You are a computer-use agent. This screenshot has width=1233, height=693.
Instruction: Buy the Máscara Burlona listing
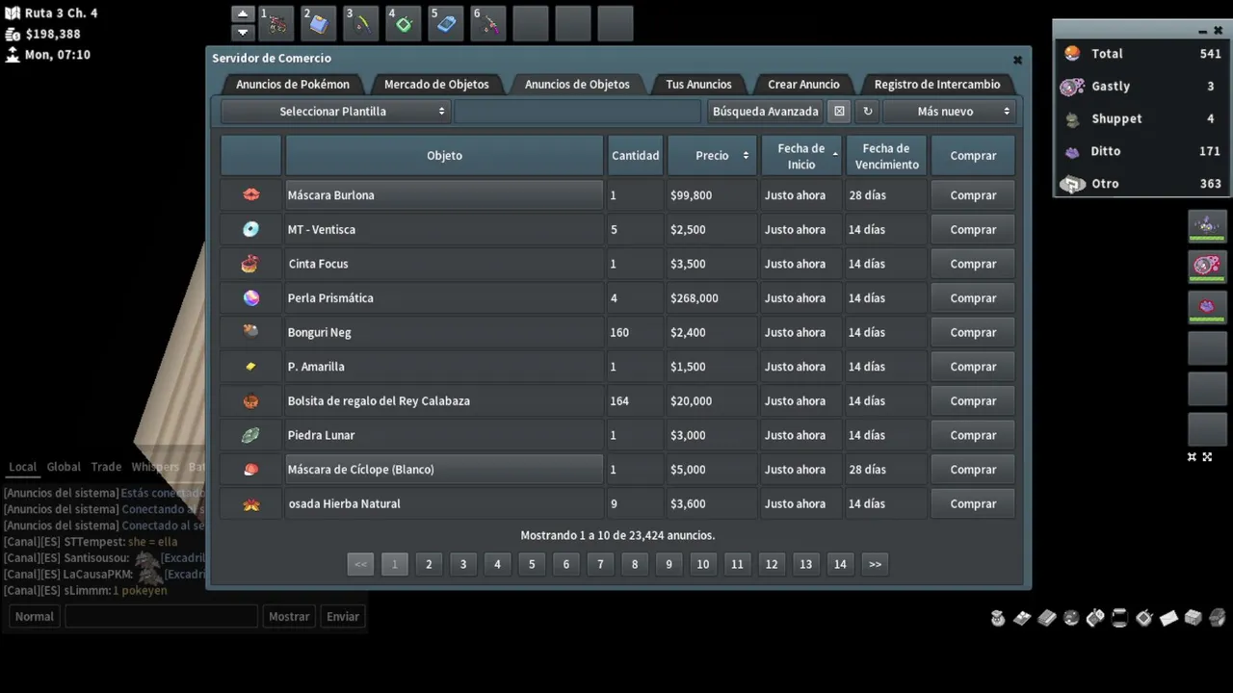pos(973,195)
